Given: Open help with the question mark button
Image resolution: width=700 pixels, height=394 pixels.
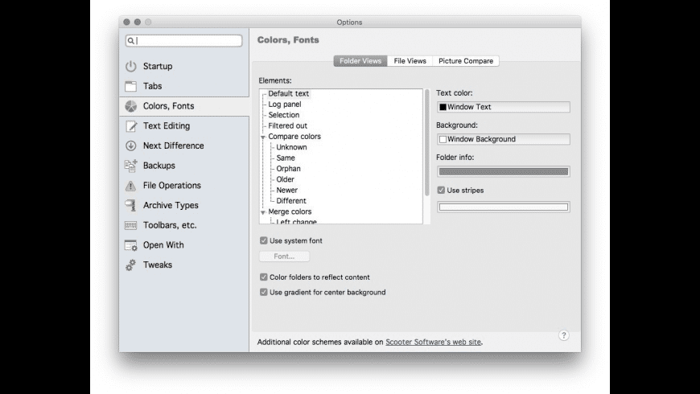Looking at the screenshot, I should (564, 335).
